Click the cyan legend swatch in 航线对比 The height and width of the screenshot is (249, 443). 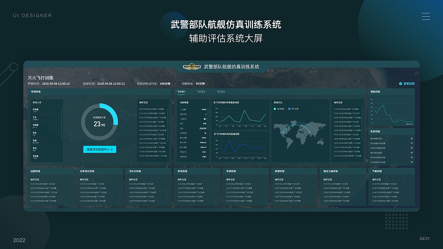pyautogui.click(x=275, y=109)
